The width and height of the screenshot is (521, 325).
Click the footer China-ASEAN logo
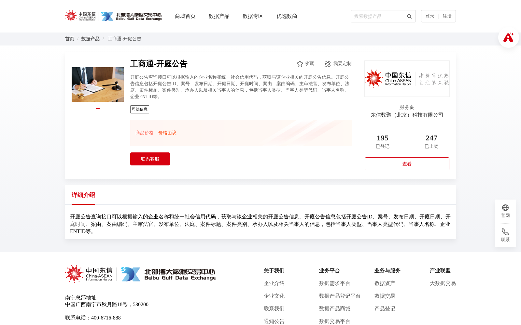89,274
